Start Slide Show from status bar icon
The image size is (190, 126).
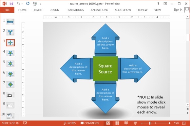point(135,123)
